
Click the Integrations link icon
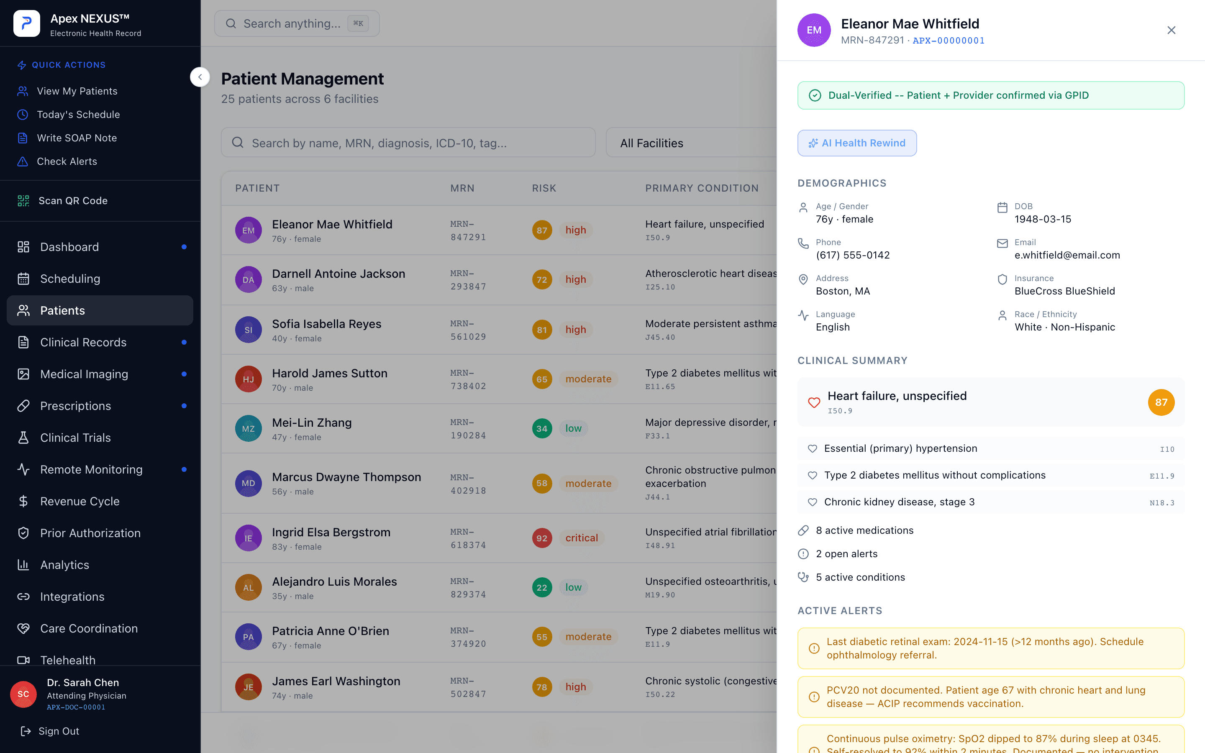point(23,597)
